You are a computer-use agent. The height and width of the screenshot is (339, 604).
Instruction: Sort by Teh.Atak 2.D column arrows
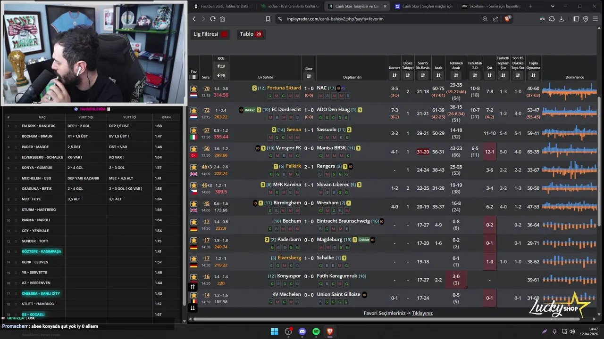pyautogui.click(x=475, y=75)
